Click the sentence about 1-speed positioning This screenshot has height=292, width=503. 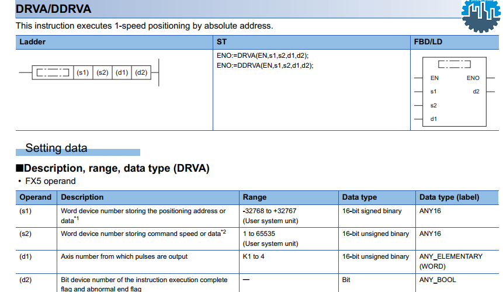pos(144,26)
